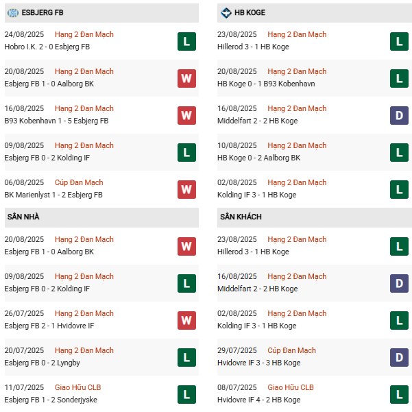The image size is (412, 412).
Task: Click L badge for Esbjerg FB 1-2 Sonderjyske
Action: coord(186,394)
